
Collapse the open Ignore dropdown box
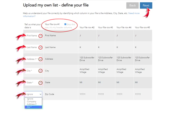34,94
